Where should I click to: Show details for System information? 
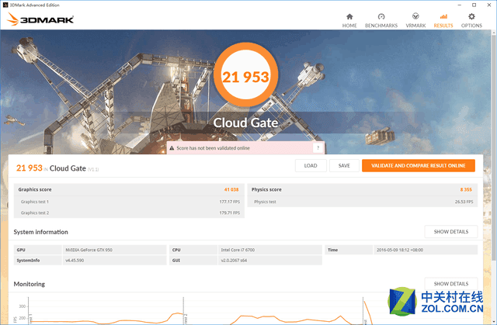click(x=450, y=232)
